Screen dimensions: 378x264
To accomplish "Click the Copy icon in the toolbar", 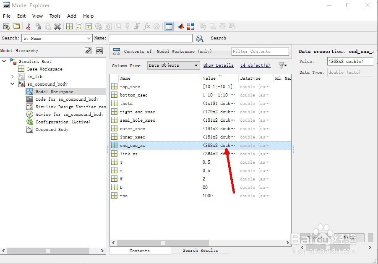I will (38, 26).
